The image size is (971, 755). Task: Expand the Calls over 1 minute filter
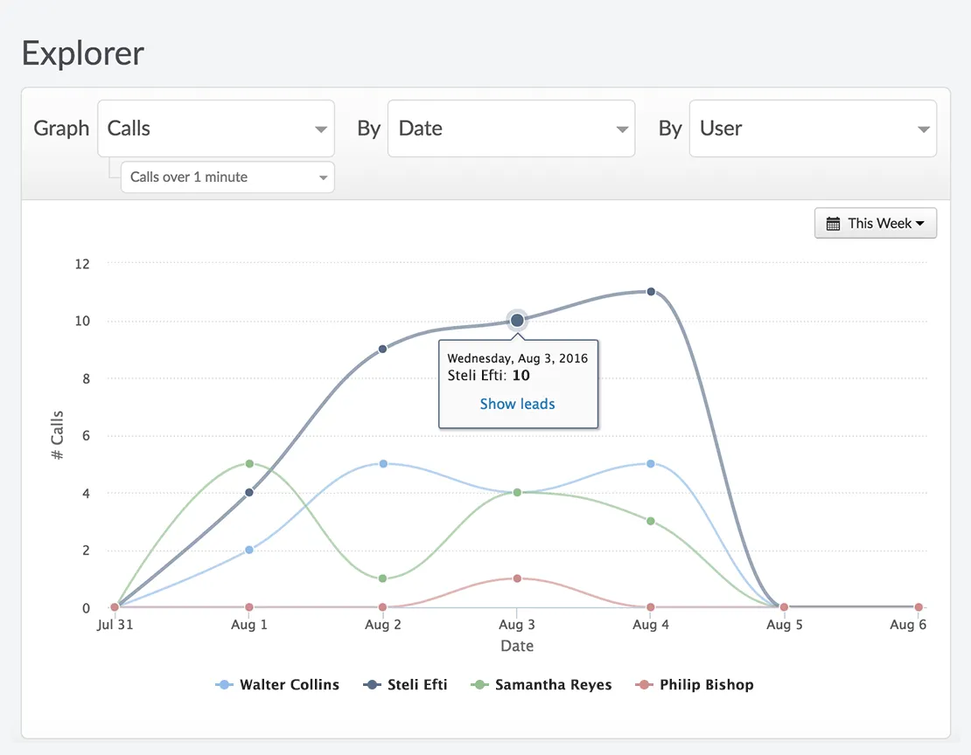pyautogui.click(x=227, y=177)
